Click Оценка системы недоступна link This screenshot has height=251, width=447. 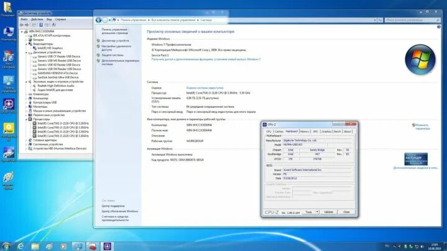point(205,88)
